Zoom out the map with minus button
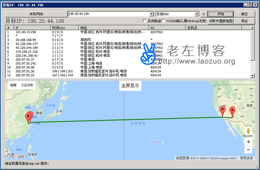This screenshot has height=170, width=260. pyautogui.click(x=248, y=150)
